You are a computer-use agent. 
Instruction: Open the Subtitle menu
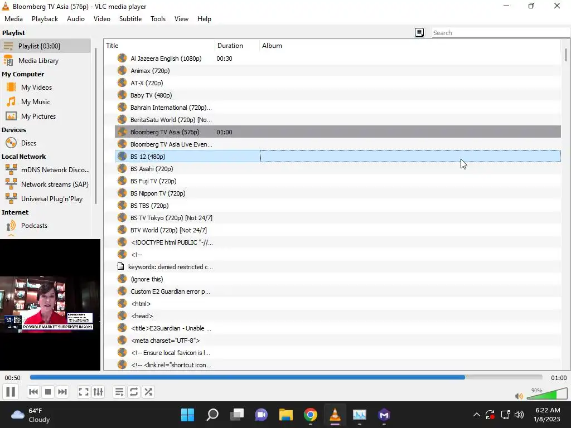[130, 19]
